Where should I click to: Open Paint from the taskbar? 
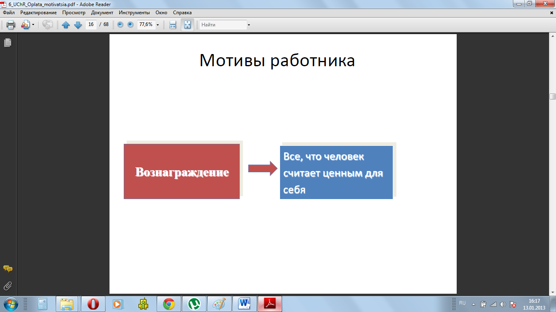[219, 304]
